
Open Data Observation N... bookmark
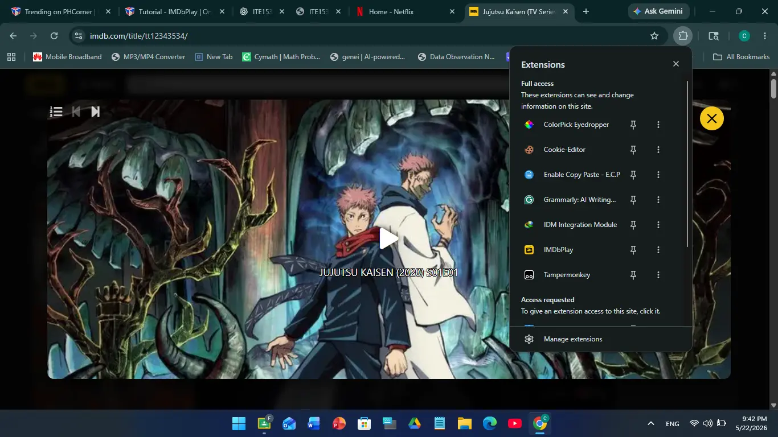coord(456,57)
